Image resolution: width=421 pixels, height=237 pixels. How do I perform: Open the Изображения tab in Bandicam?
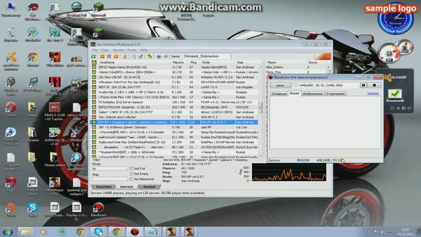pyautogui.click(x=312, y=93)
